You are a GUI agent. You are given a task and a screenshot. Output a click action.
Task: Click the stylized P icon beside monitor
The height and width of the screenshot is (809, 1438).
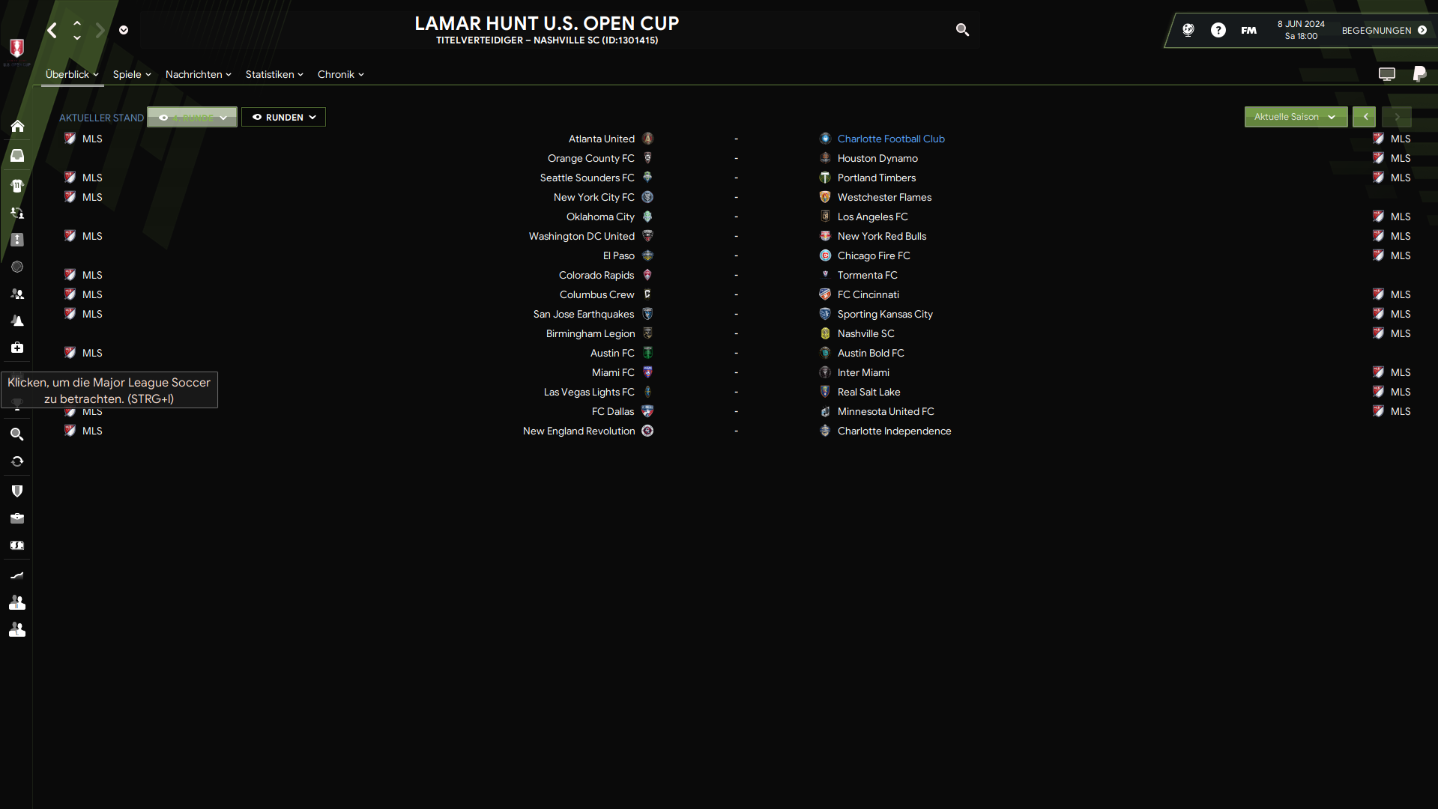tap(1419, 73)
